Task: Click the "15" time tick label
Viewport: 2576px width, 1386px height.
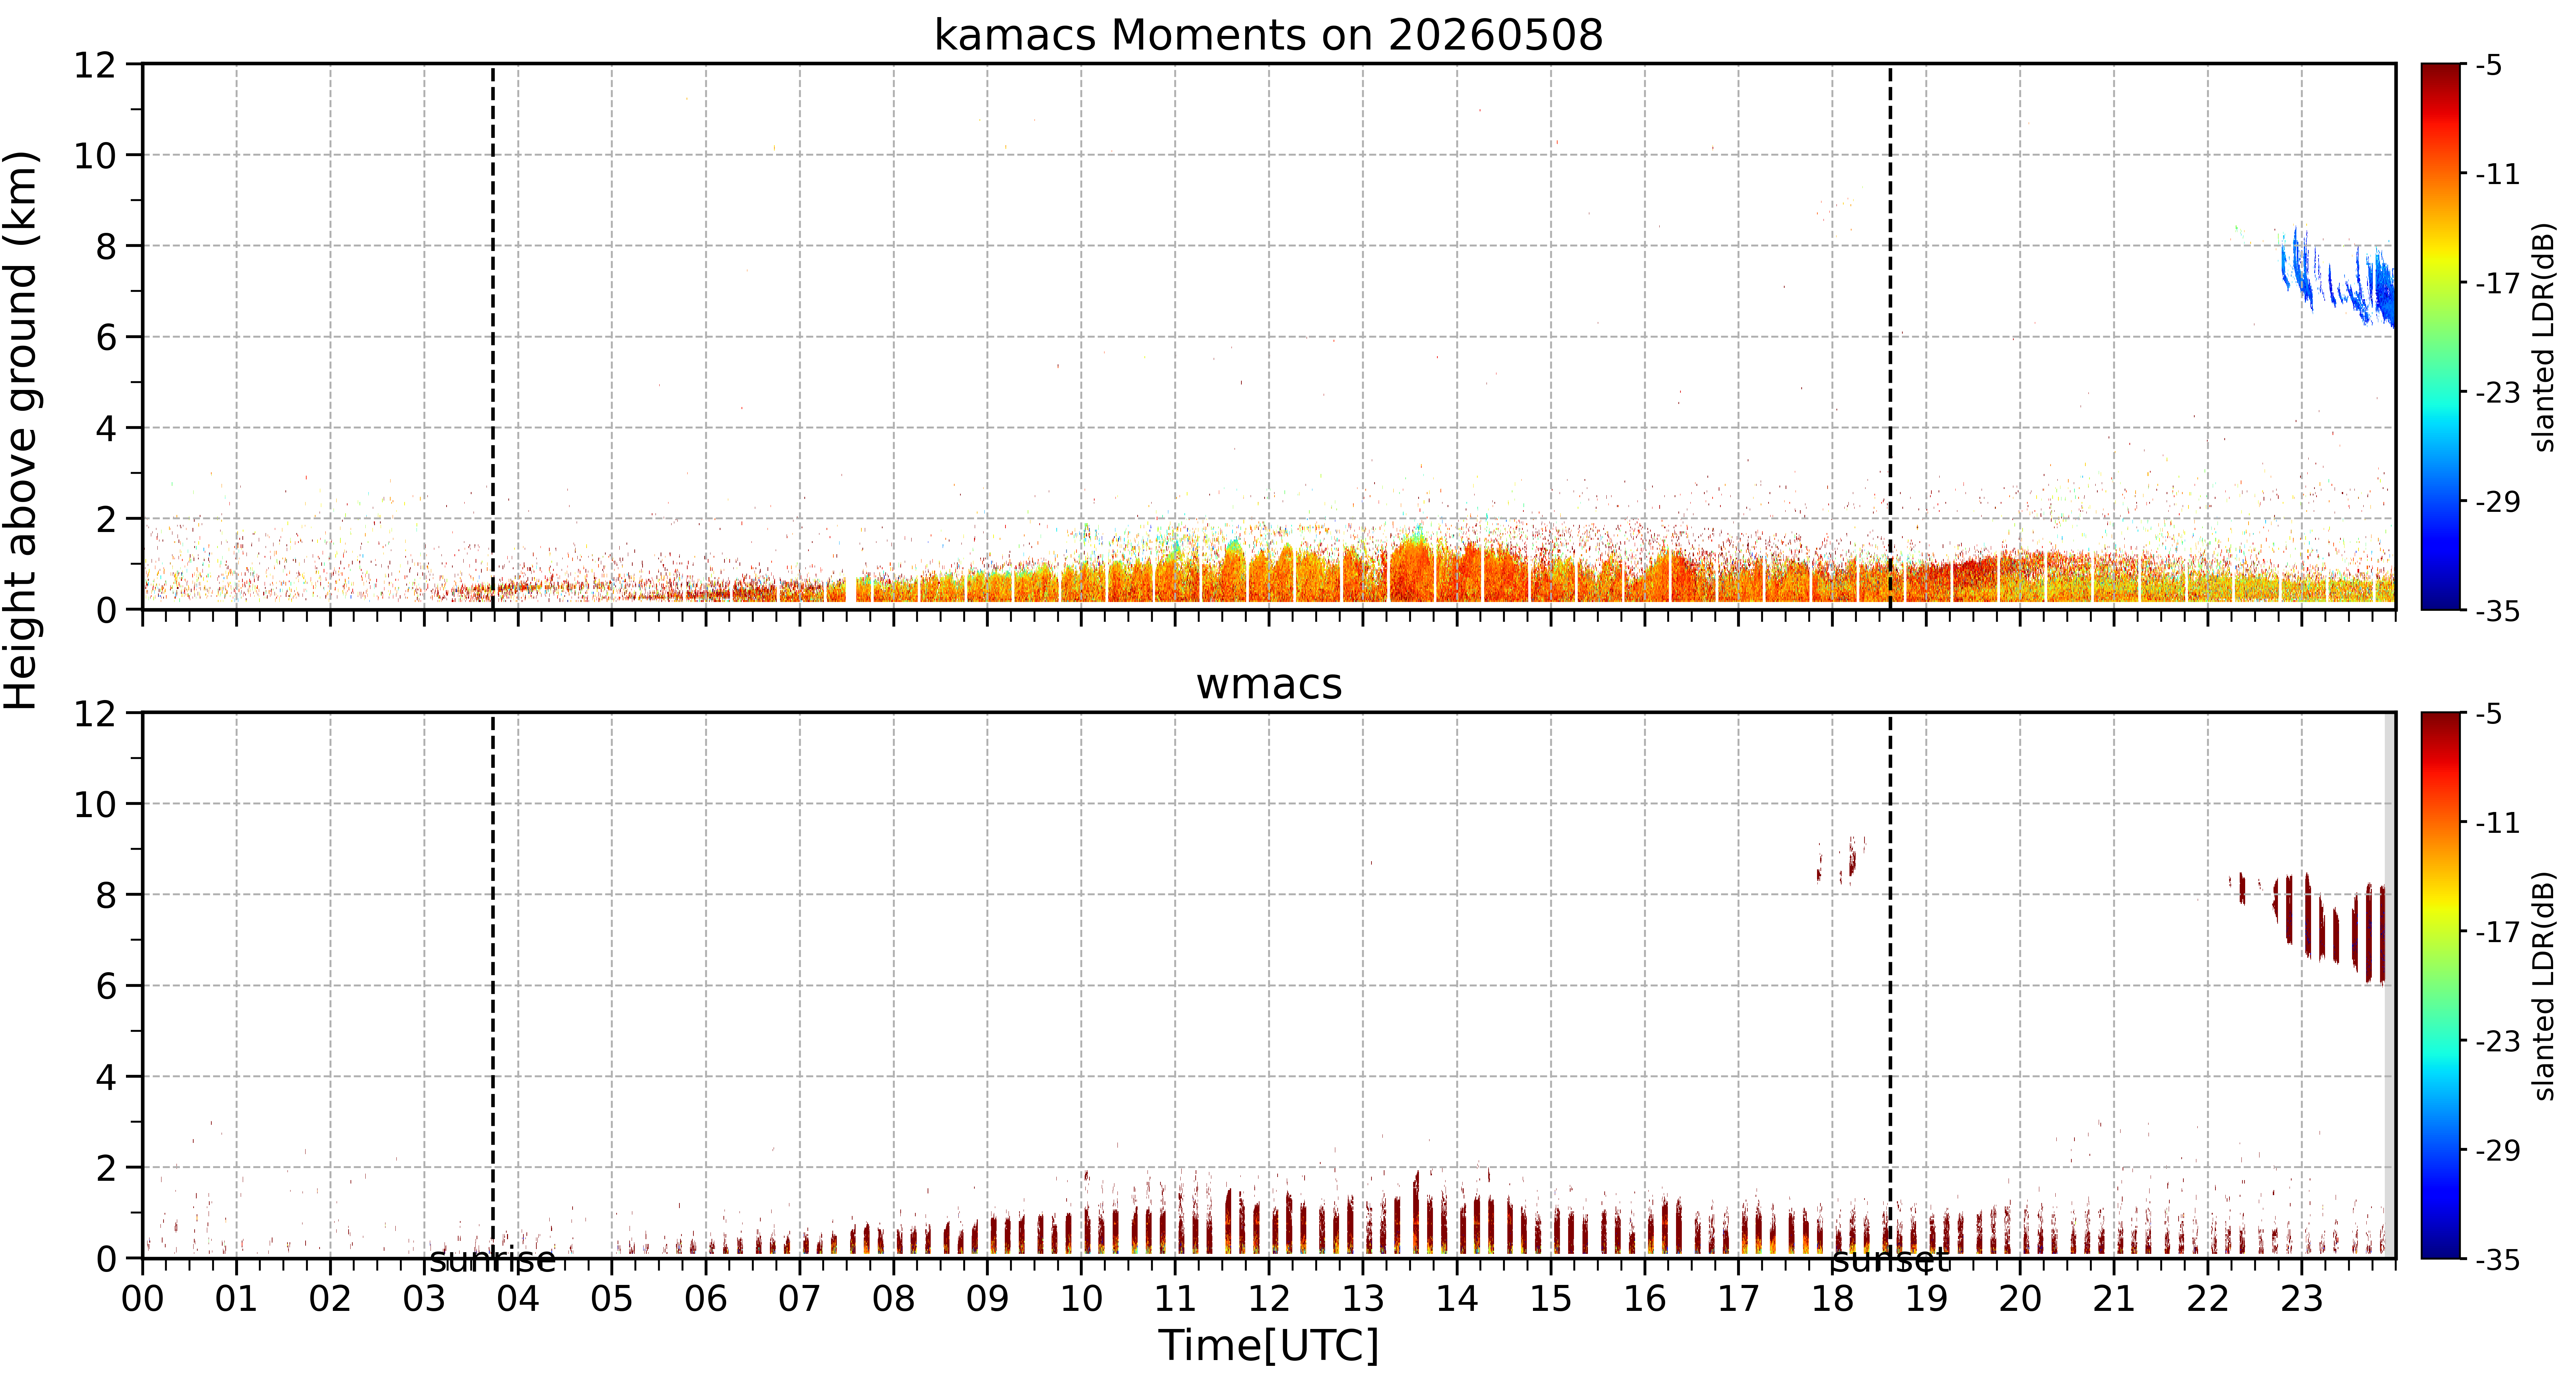Action: tap(1551, 1299)
